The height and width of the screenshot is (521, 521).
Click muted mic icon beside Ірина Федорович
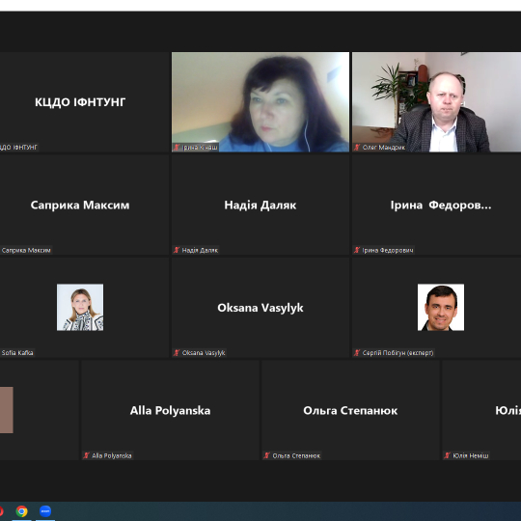coord(357,250)
